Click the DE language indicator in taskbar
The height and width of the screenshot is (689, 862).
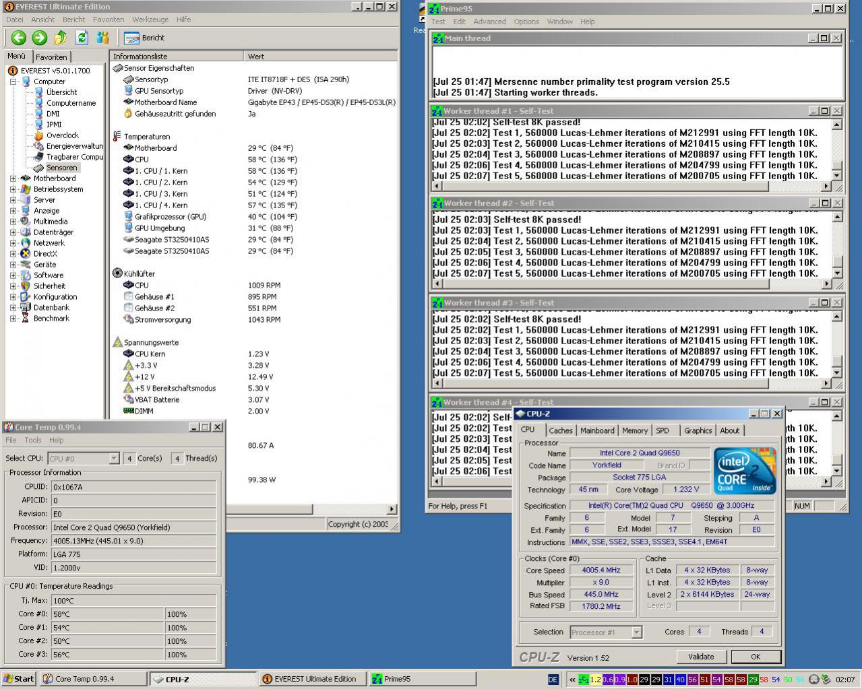click(x=553, y=680)
